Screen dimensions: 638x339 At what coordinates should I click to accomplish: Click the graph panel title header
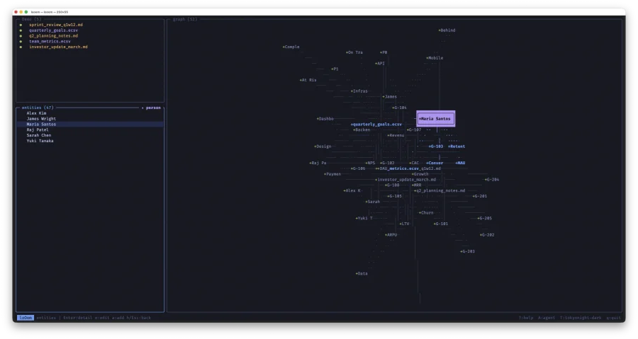pos(184,19)
